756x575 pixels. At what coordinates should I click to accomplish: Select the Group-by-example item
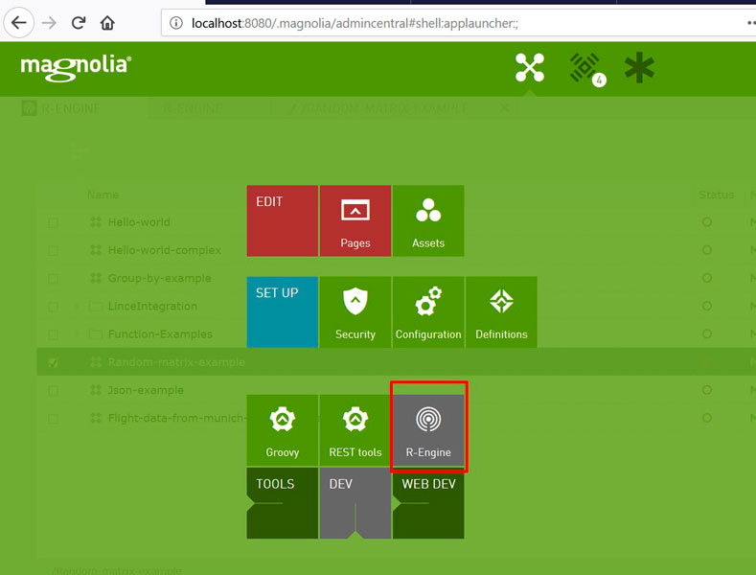coord(160,278)
